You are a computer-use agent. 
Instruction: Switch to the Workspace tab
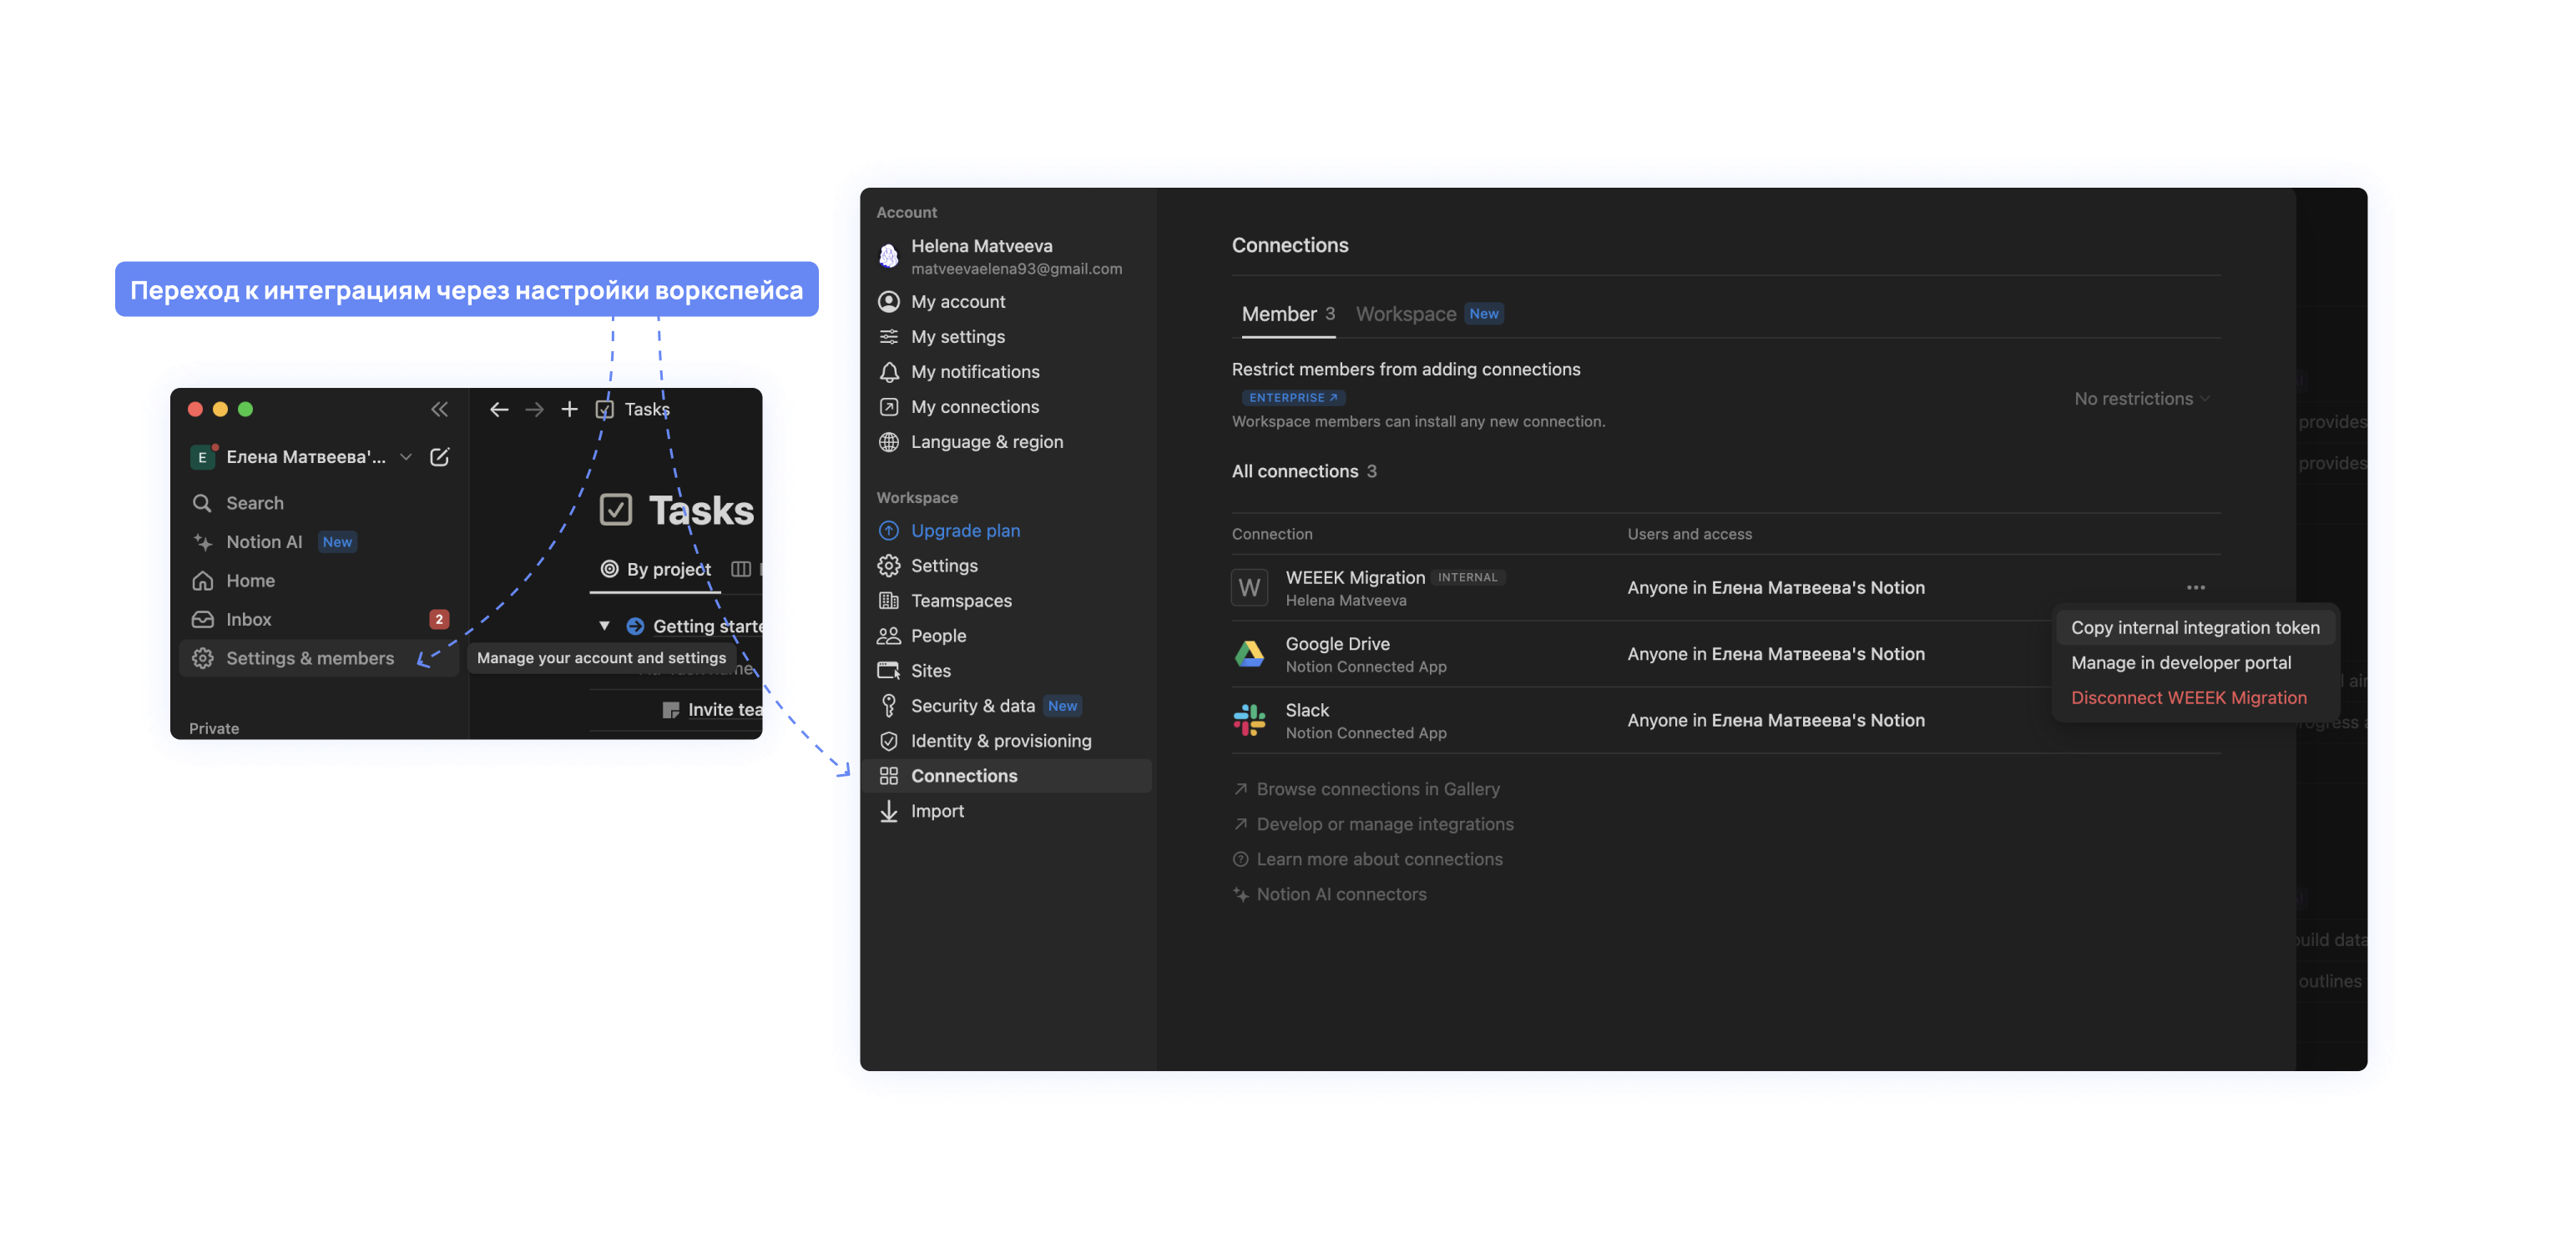point(1405,314)
